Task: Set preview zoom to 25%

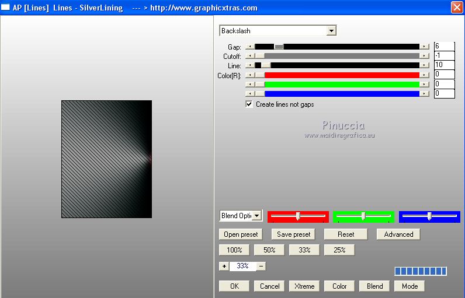Action: [x=339, y=250]
